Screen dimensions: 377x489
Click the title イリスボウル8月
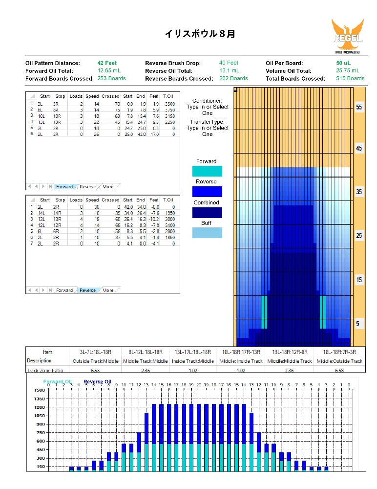point(200,34)
